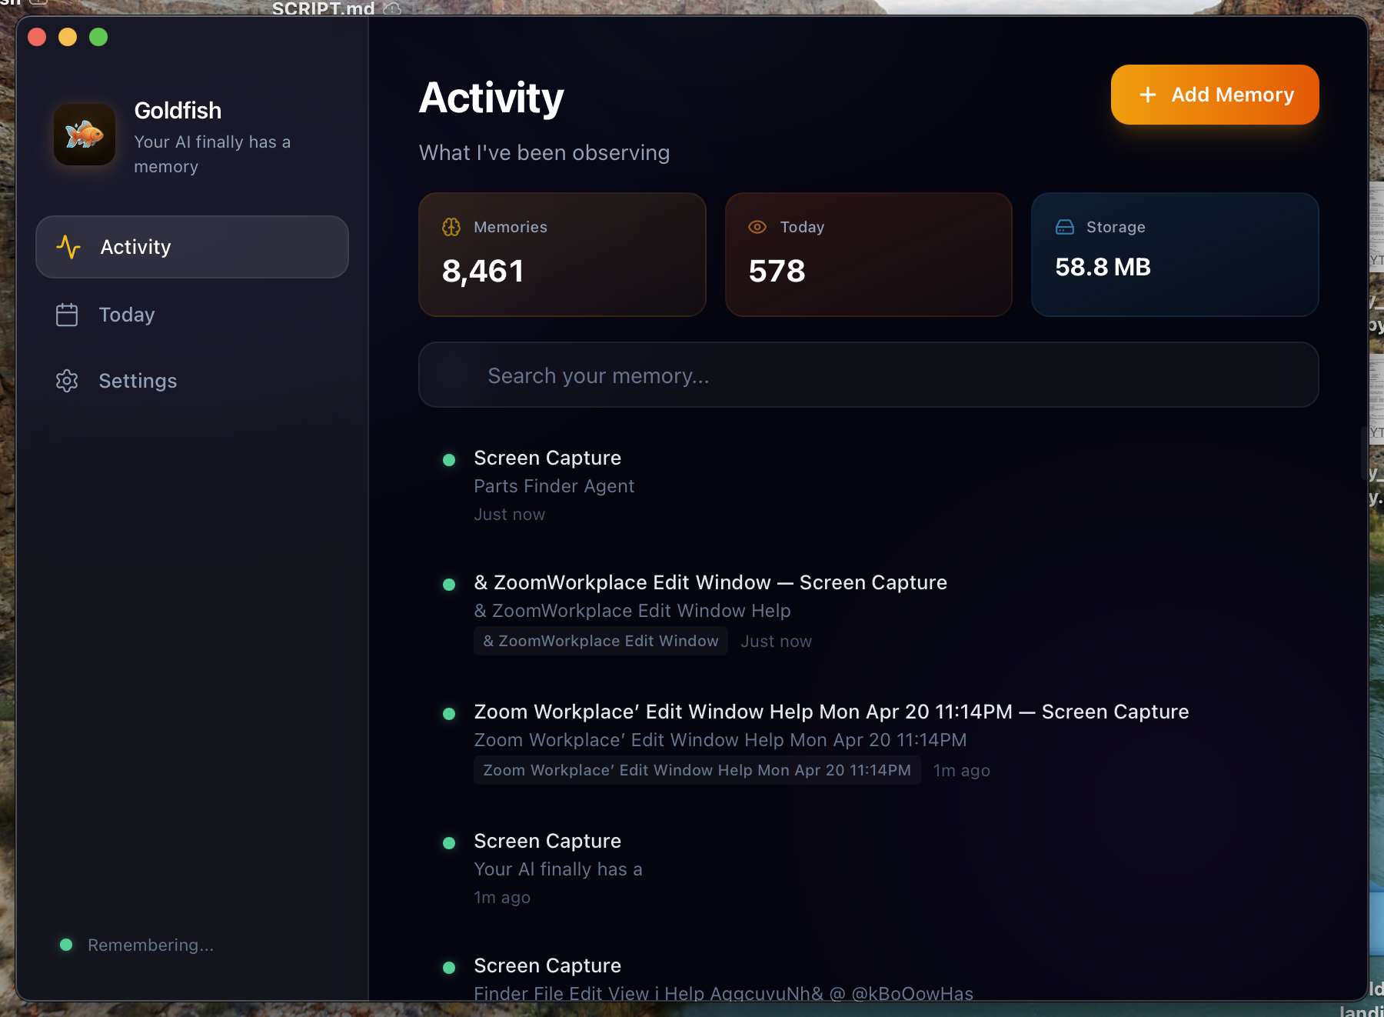Image resolution: width=1384 pixels, height=1017 pixels.
Task: Select the 'Zoom Workplace' Edit Window Help Mon Apr 20' tag chip
Action: 697,770
